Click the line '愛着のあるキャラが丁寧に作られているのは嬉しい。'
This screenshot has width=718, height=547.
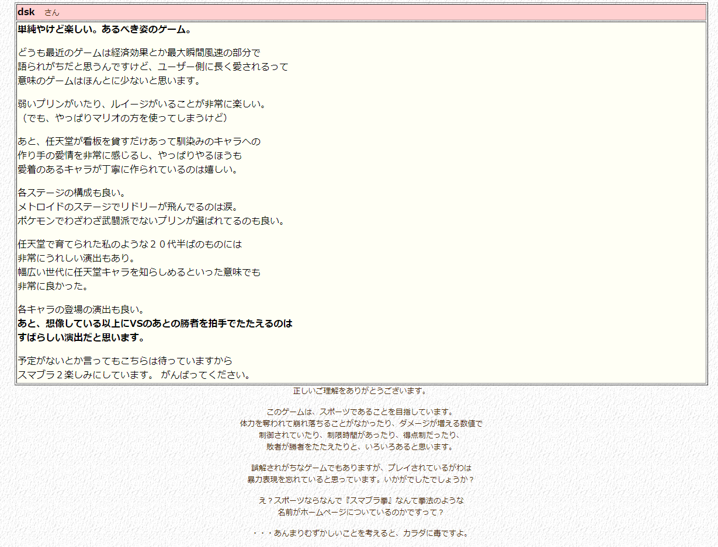click(128, 169)
